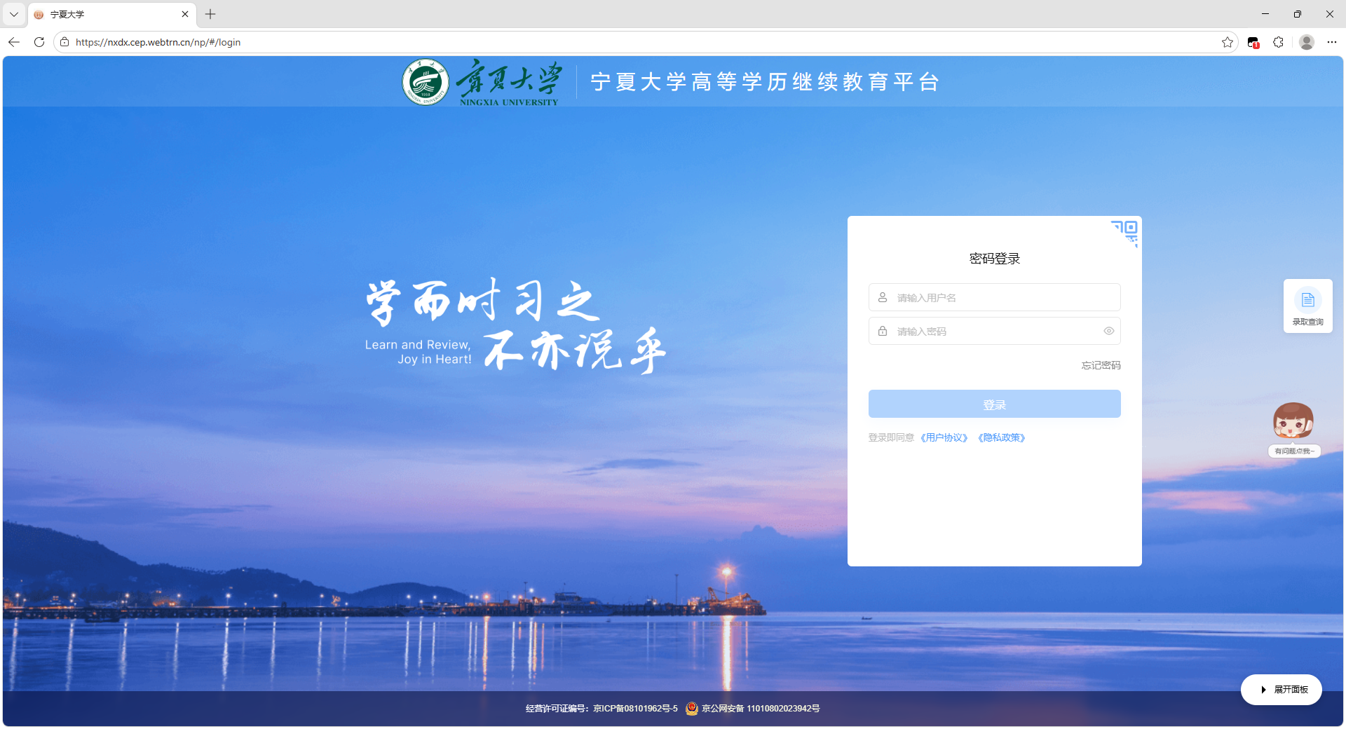Go back to the previous page

tap(14, 42)
